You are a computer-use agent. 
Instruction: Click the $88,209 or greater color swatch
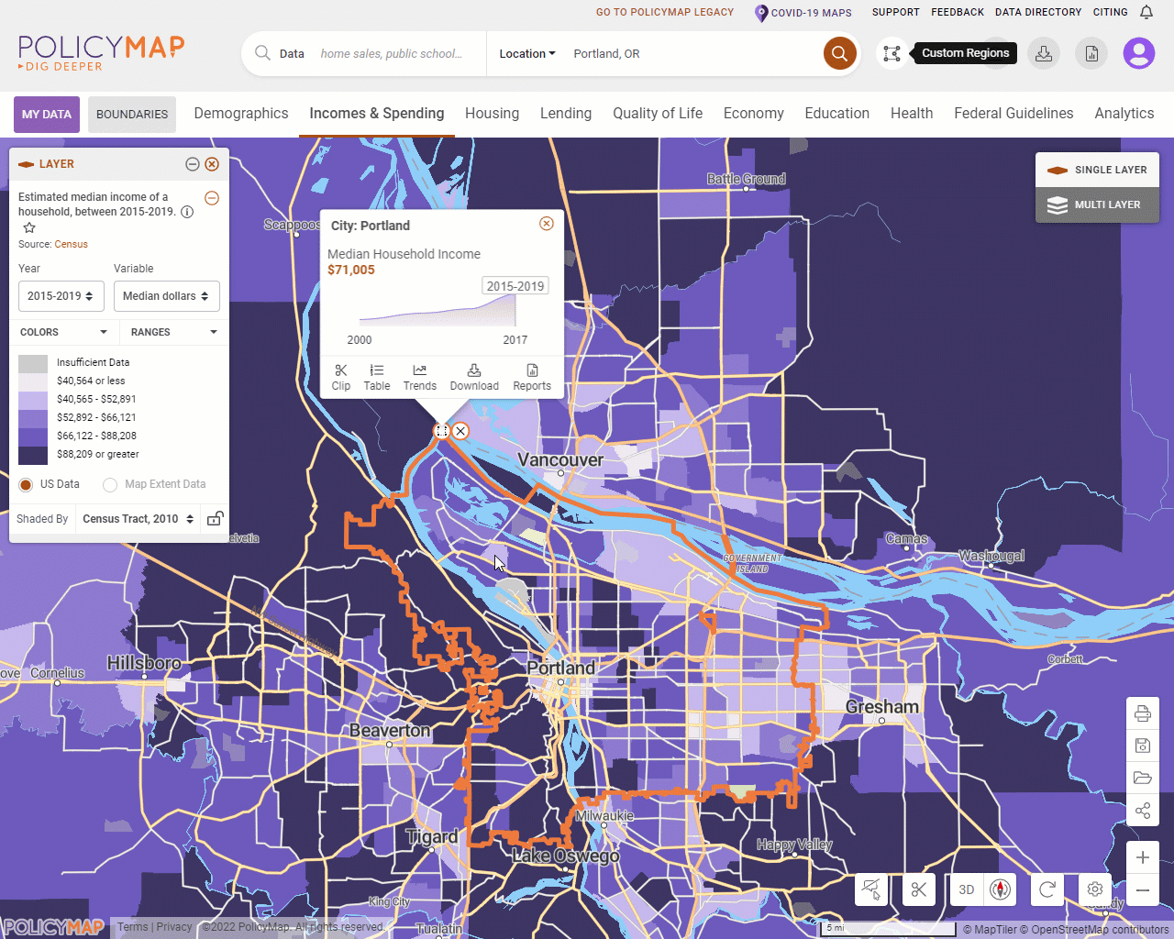[33, 455]
